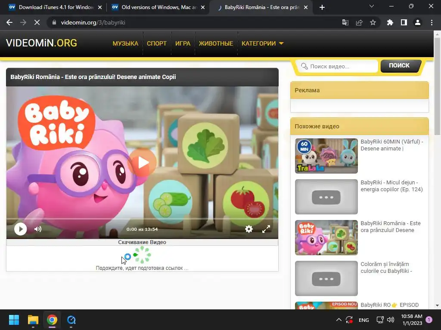Bookmark this page with the star

[373, 22]
